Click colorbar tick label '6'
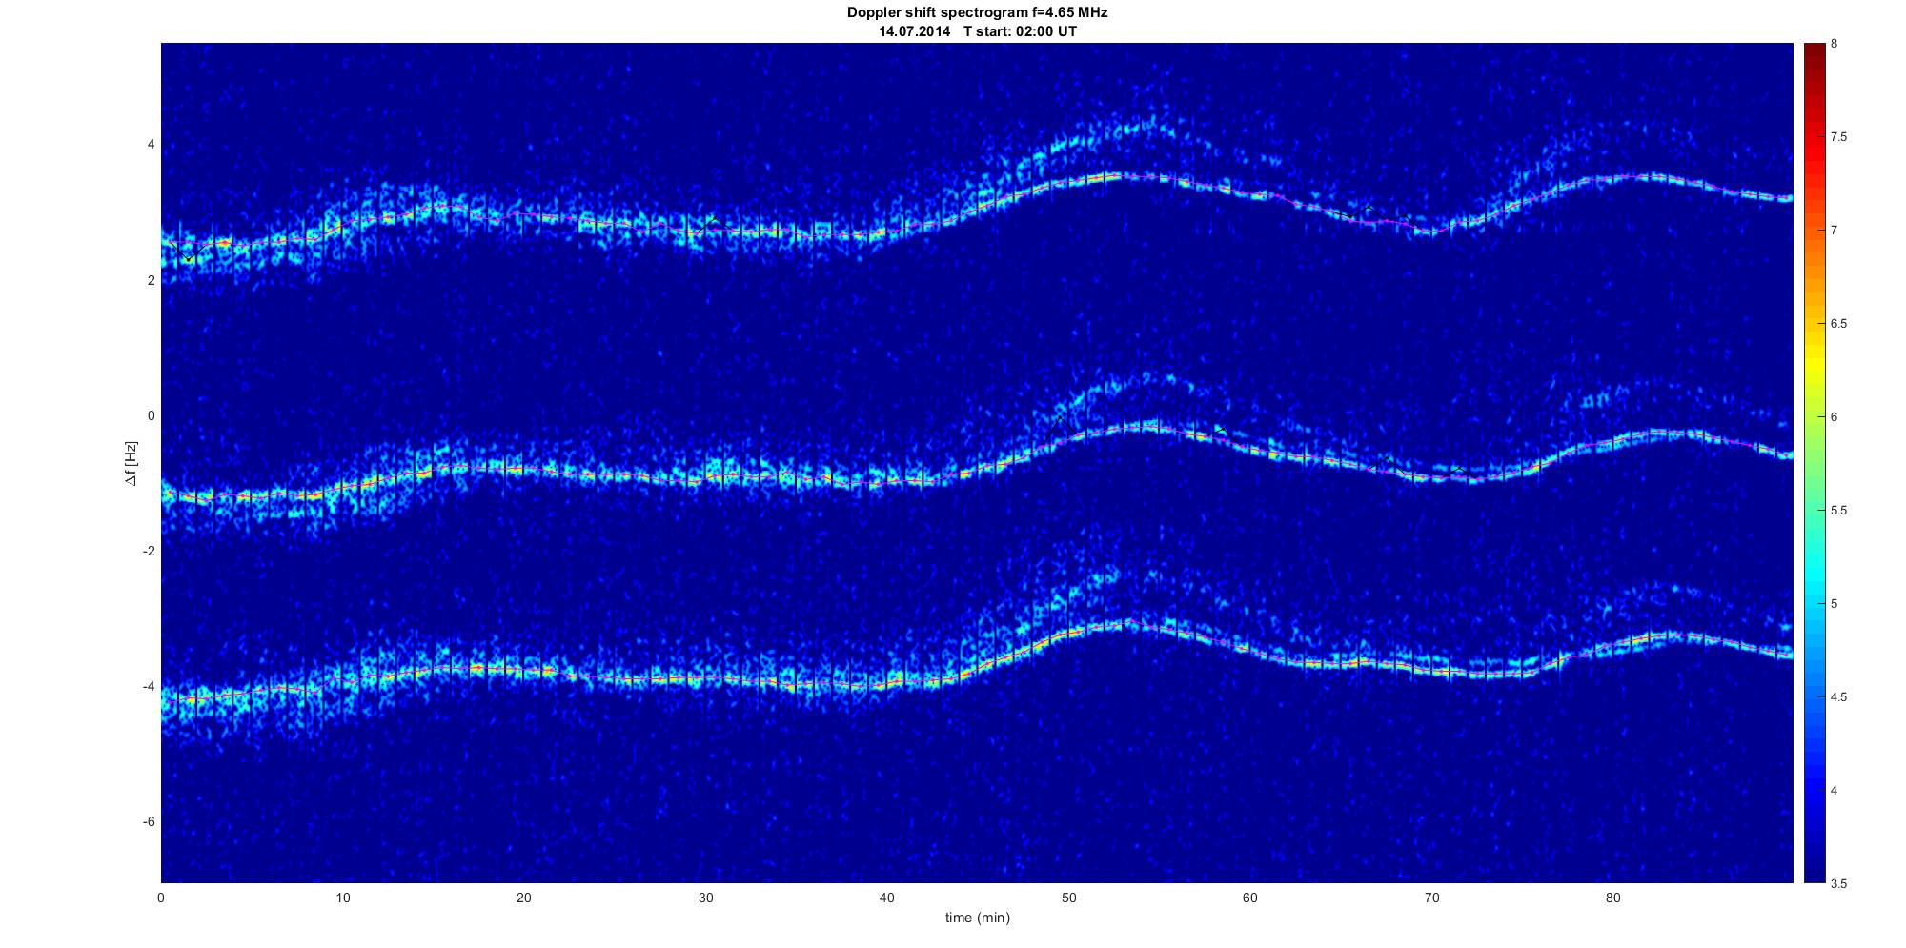 coord(1835,417)
